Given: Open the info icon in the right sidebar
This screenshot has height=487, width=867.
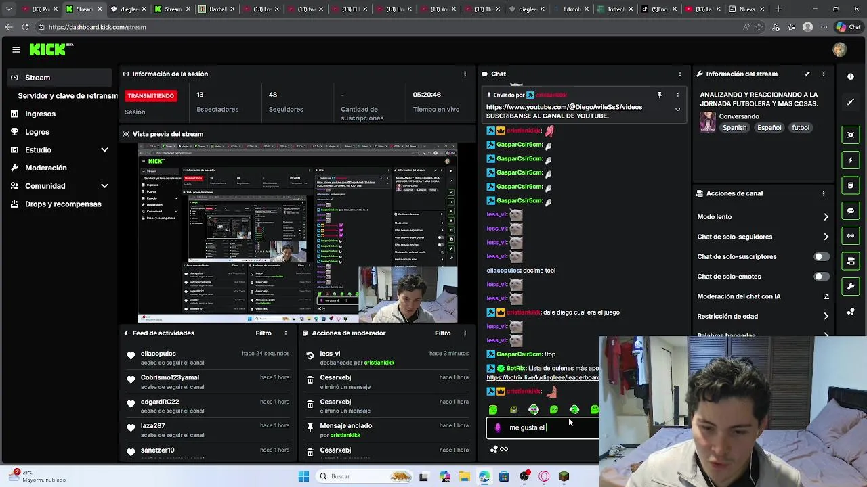Looking at the screenshot, I should pyautogui.click(x=851, y=77).
